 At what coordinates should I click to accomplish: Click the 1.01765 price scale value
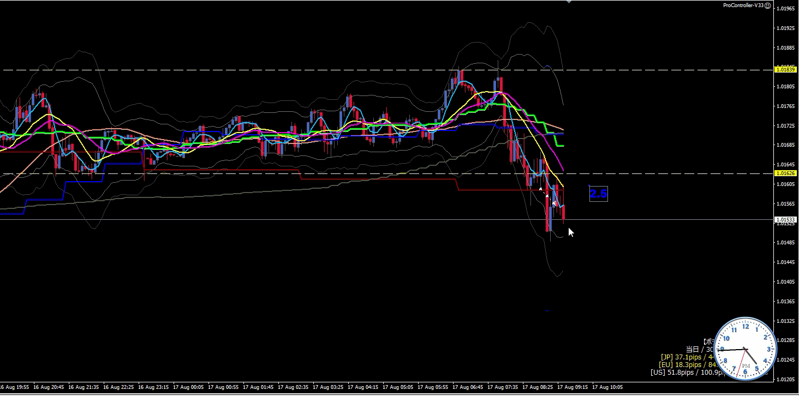click(786, 106)
